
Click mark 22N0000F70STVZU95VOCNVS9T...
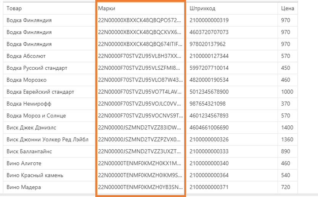(x=141, y=116)
